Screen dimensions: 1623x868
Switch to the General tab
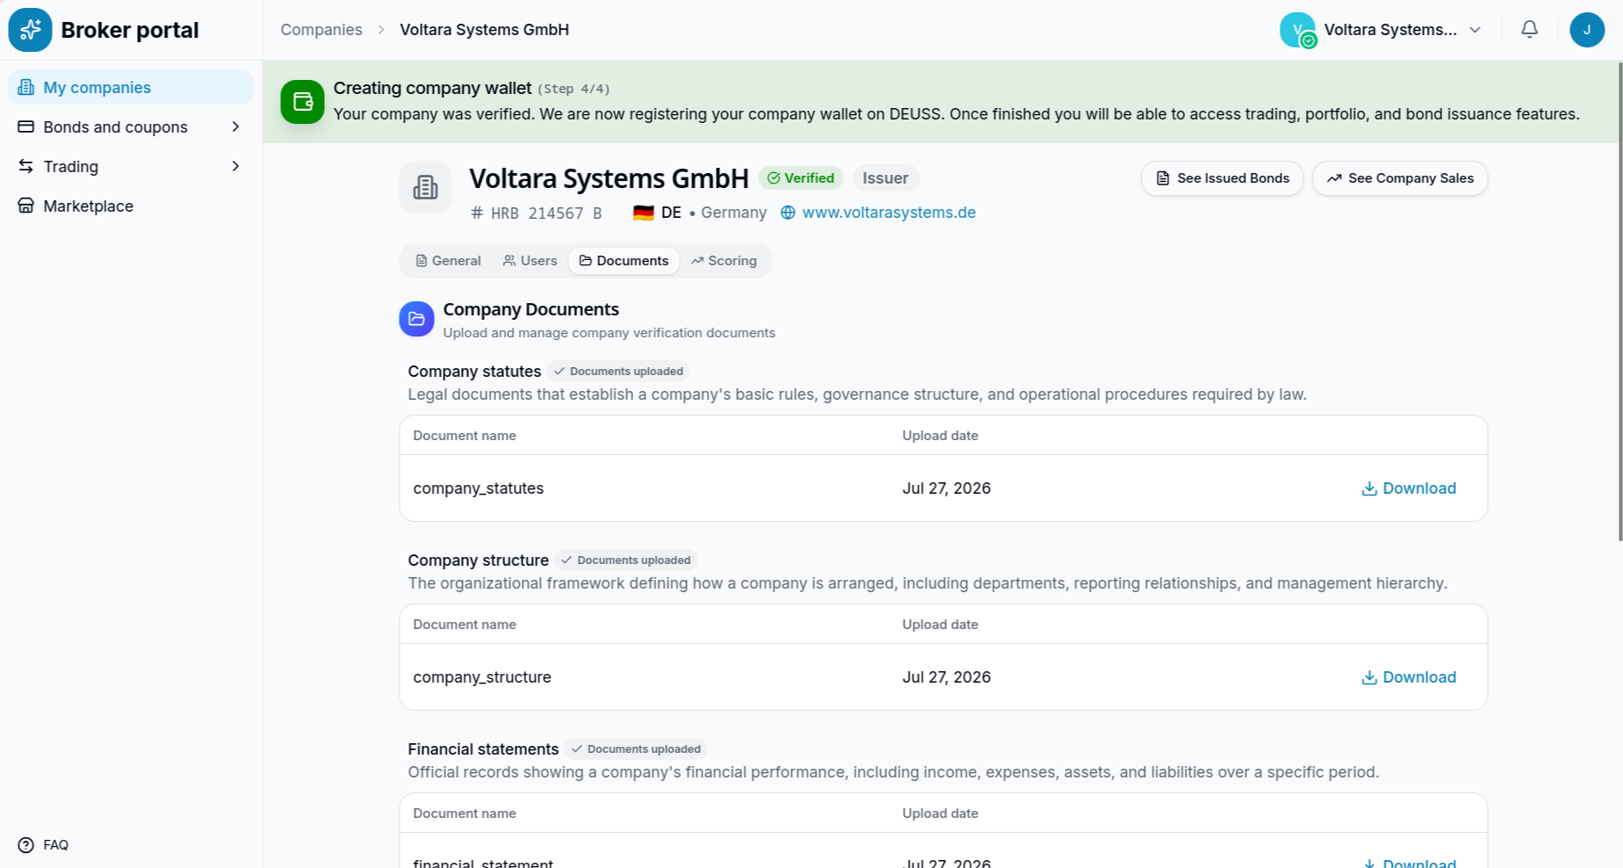[x=448, y=261]
